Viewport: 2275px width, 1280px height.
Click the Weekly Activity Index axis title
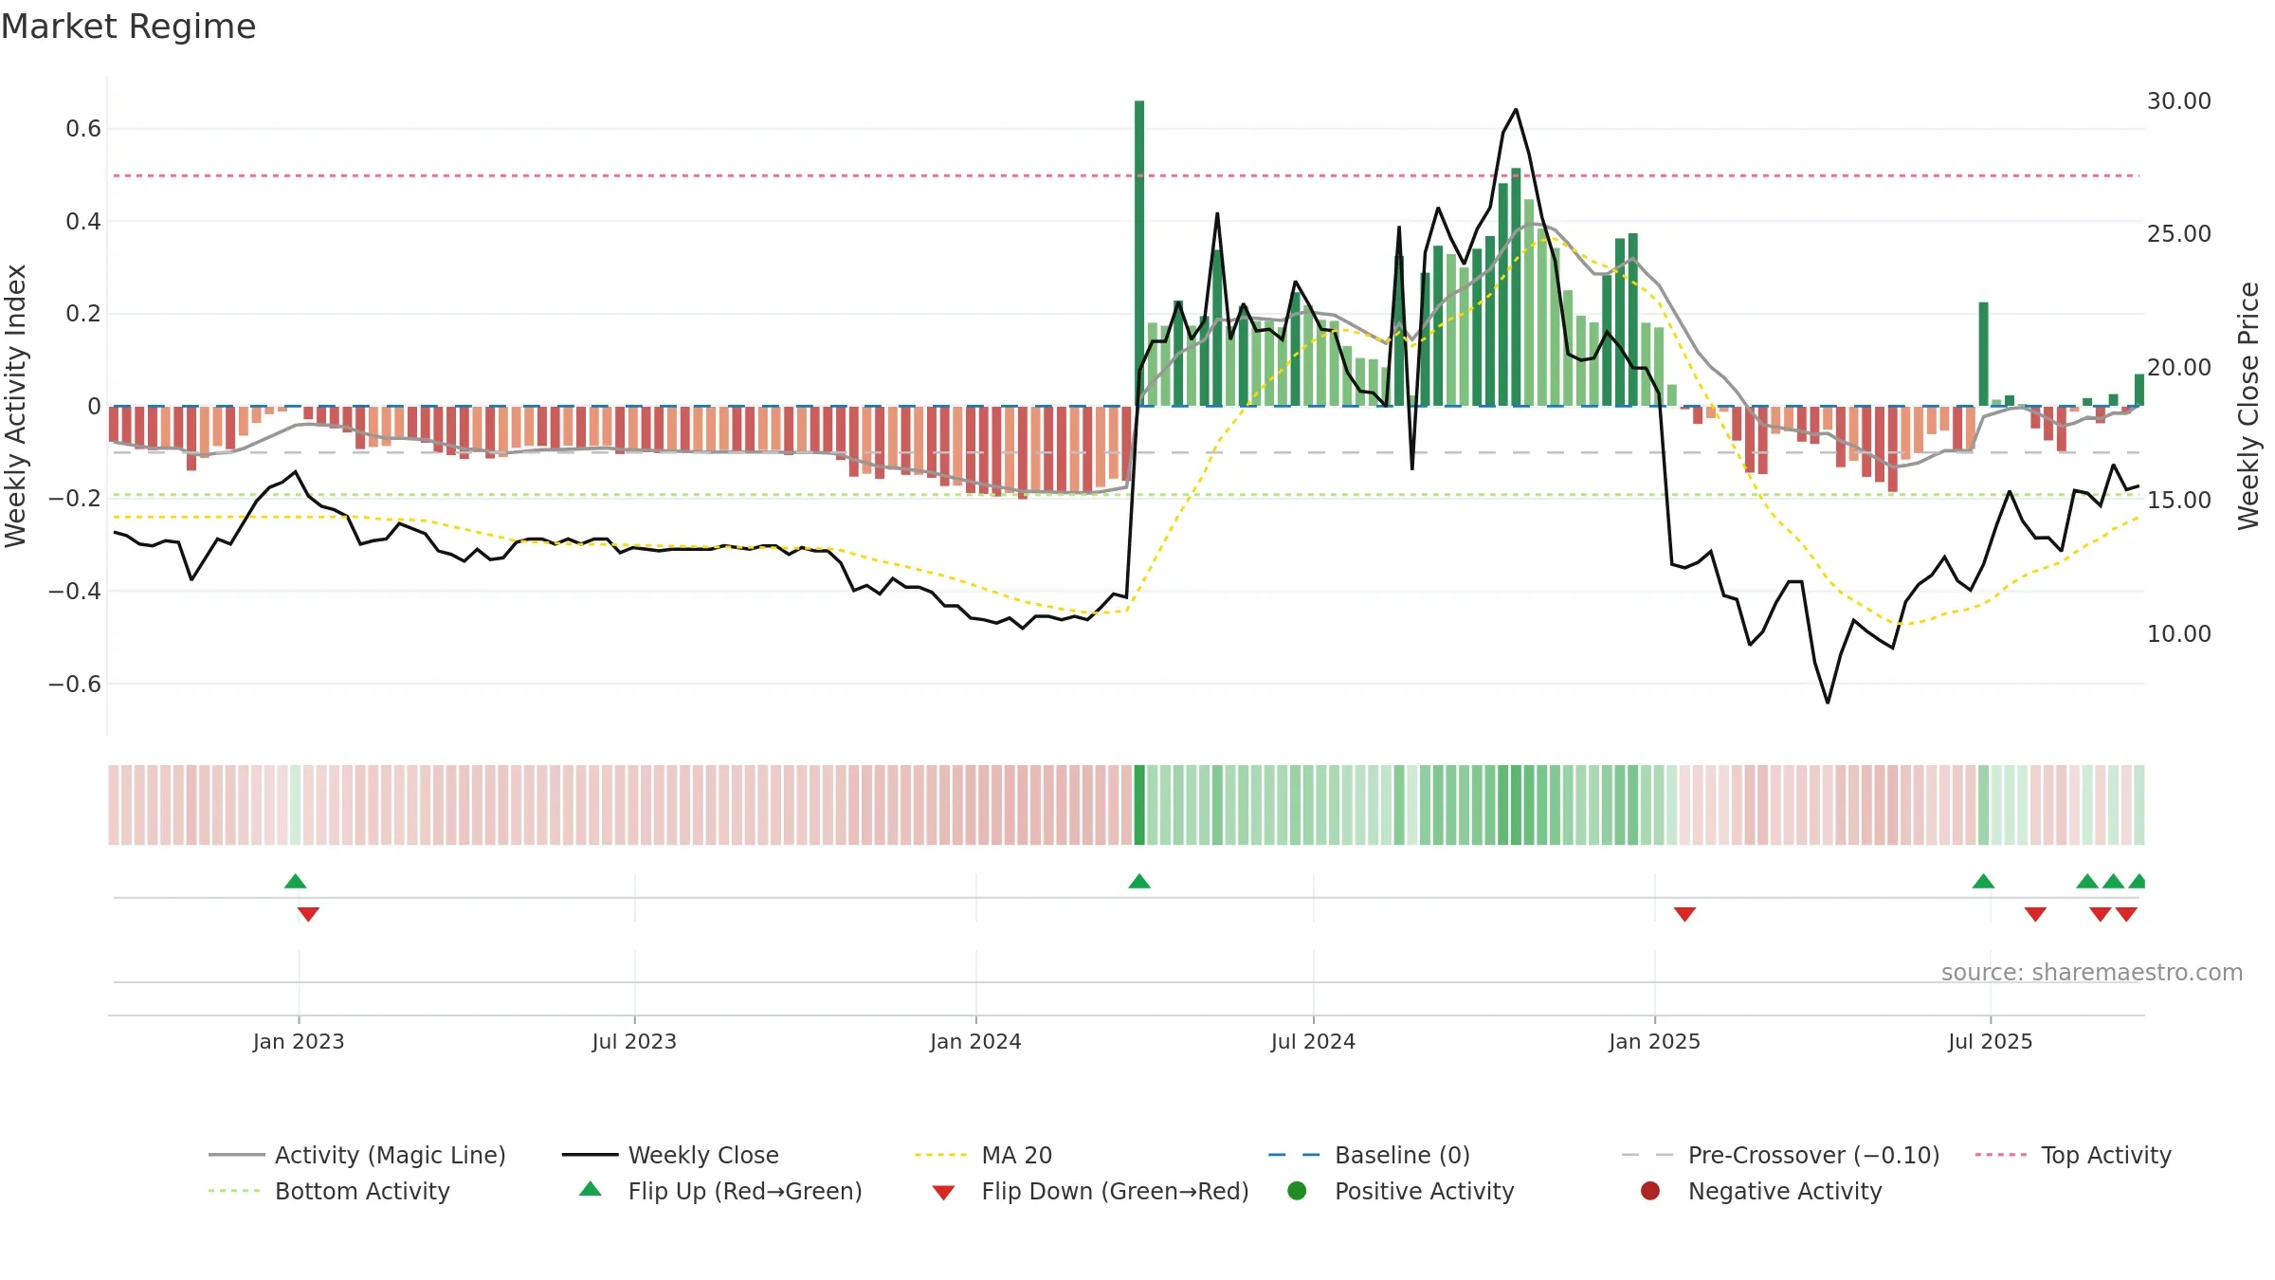pos(15,406)
